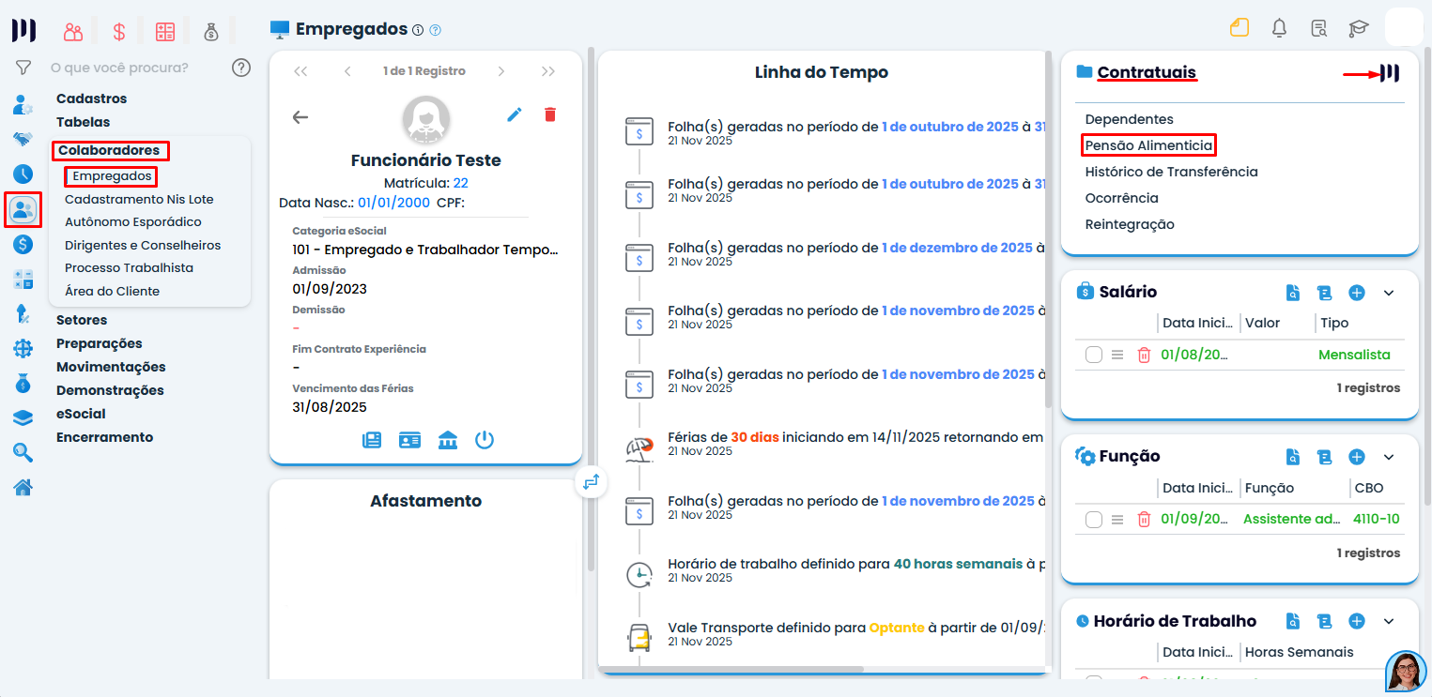Delete employee with the red trash icon
Screen dimensions: 1432x697
coord(550,114)
